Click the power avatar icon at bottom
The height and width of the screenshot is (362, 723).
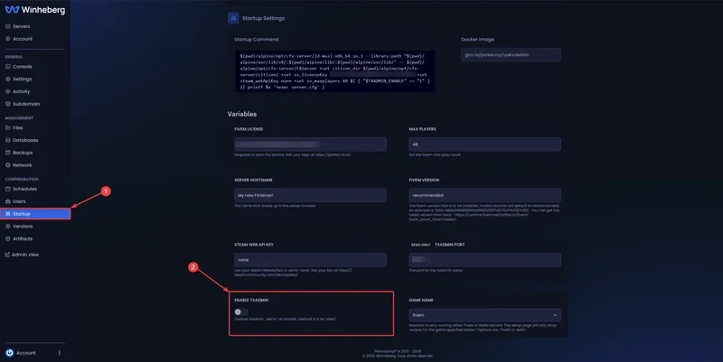(x=9, y=353)
